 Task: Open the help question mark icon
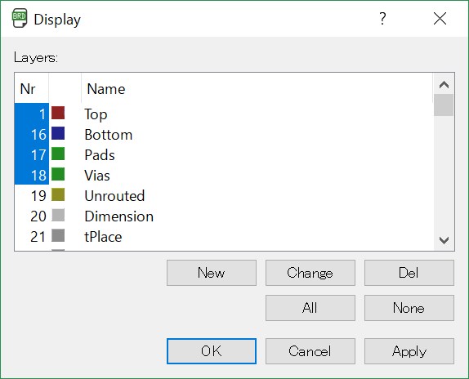click(382, 19)
